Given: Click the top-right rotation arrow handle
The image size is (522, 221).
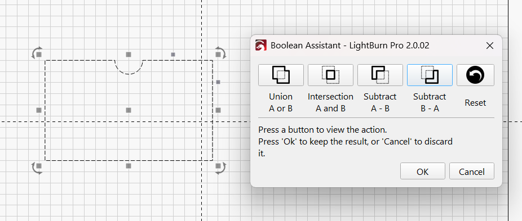Looking at the screenshot, I should [x=220, y=53].
